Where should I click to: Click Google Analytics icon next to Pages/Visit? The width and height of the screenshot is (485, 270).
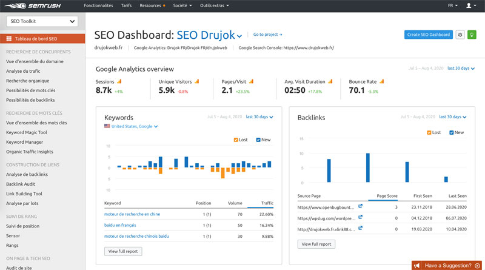coord(251,81)
